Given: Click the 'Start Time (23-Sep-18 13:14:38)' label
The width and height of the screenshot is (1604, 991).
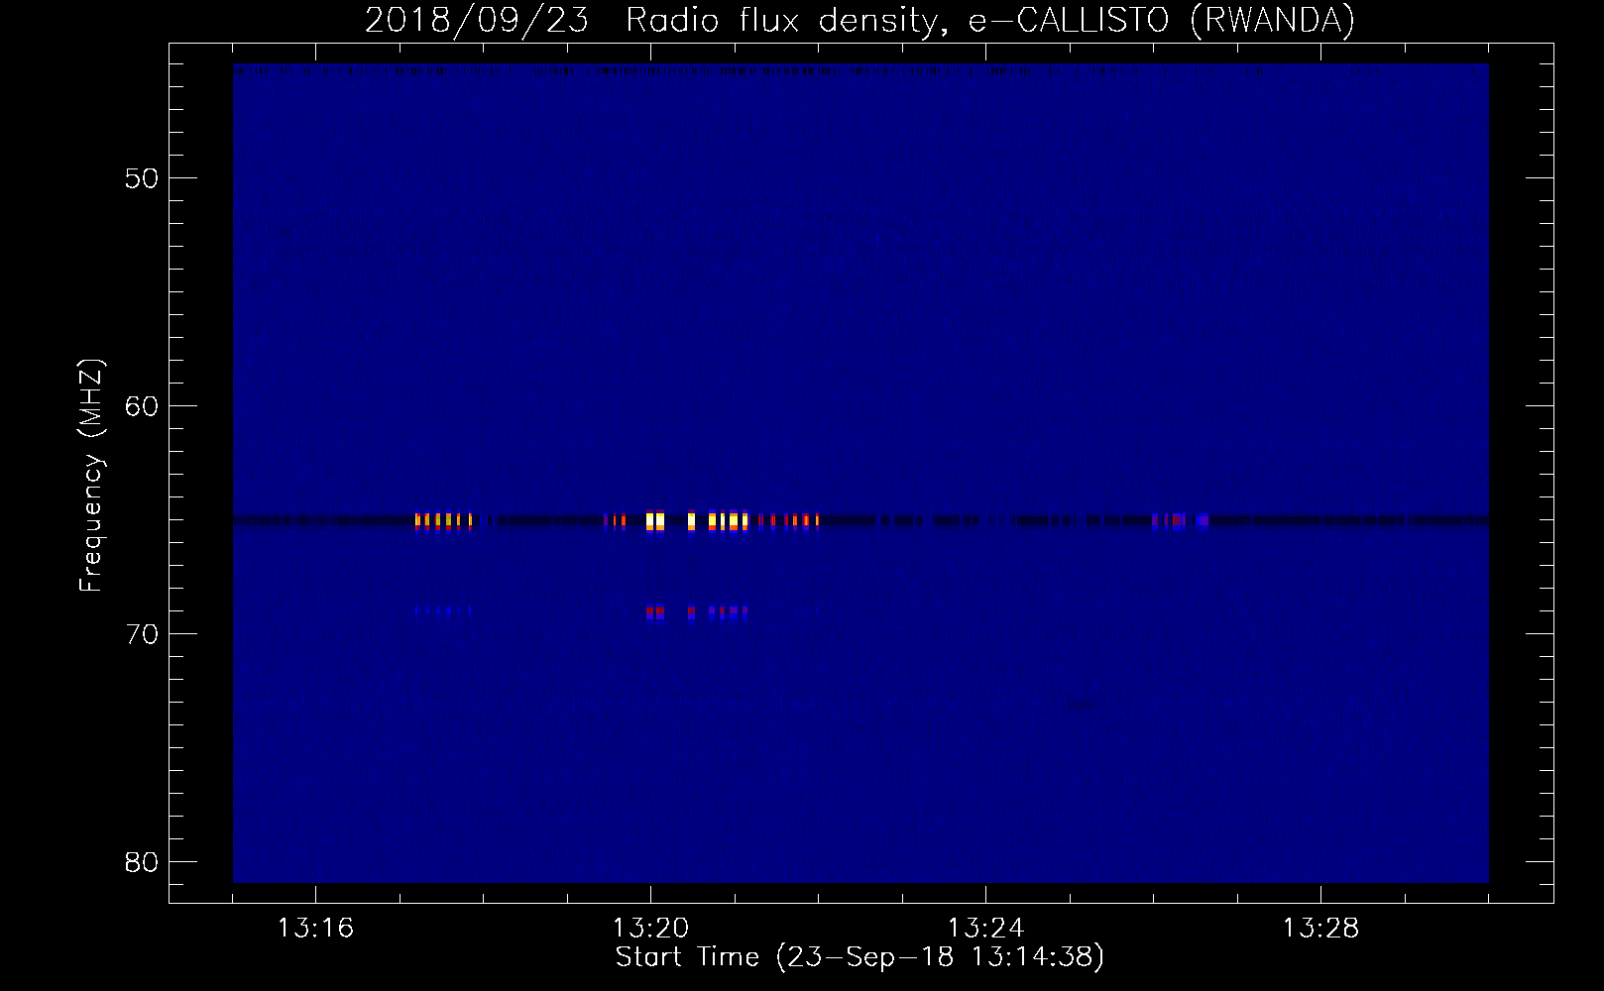Looking at the screenshot, I should pos(859,957).
